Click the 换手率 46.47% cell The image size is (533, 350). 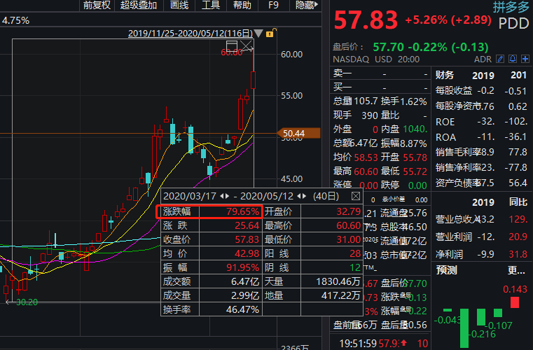point(211,309)
